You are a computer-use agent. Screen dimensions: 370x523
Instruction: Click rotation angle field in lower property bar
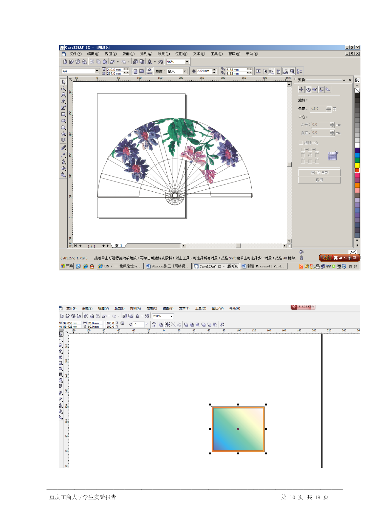[139, 324]
